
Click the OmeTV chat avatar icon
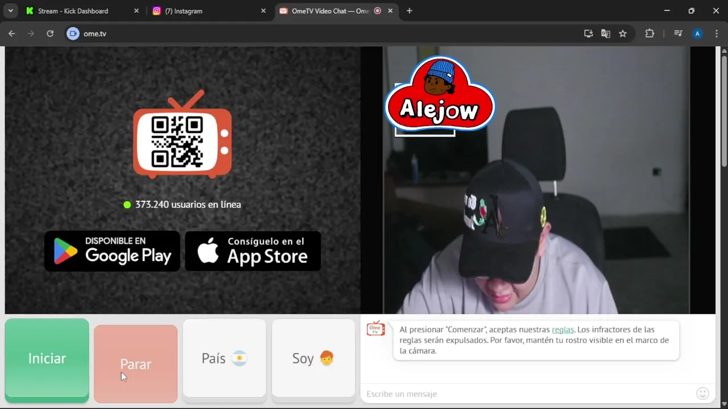coord(376,328)
